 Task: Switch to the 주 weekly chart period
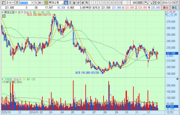coord(70,3)
